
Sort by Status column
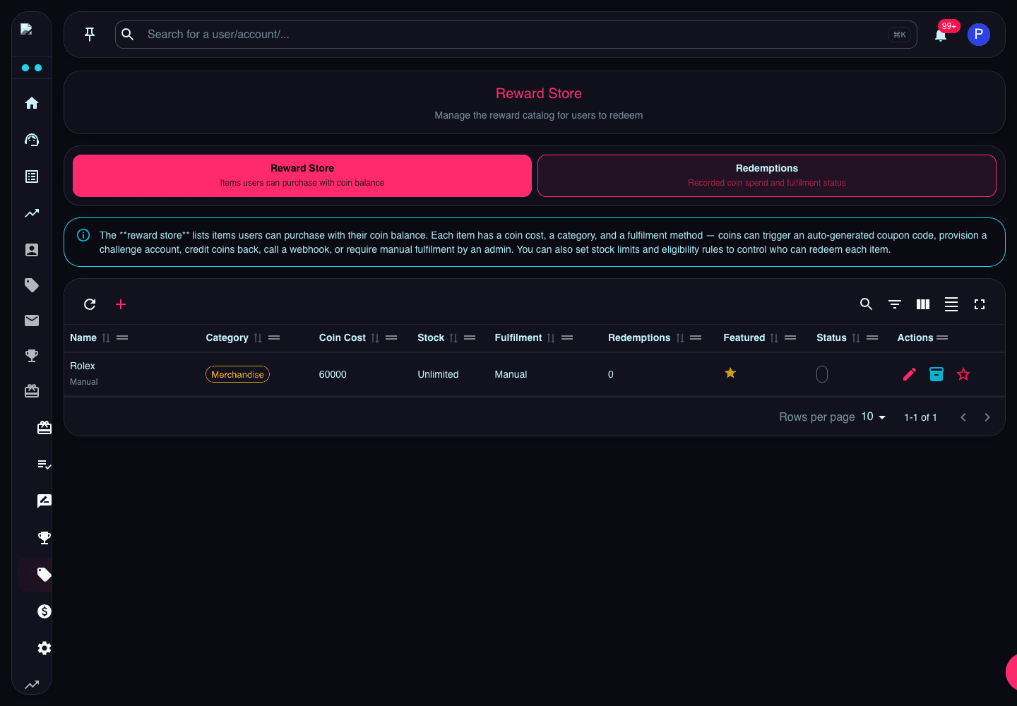[x=856, y=338]
